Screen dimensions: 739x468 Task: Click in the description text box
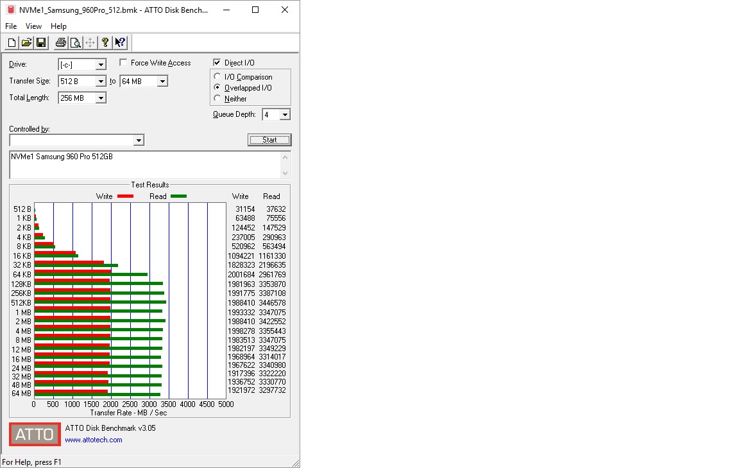[x=145, y=165]
